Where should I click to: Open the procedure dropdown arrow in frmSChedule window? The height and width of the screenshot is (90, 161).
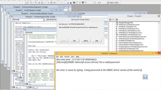tap(68, 10)
